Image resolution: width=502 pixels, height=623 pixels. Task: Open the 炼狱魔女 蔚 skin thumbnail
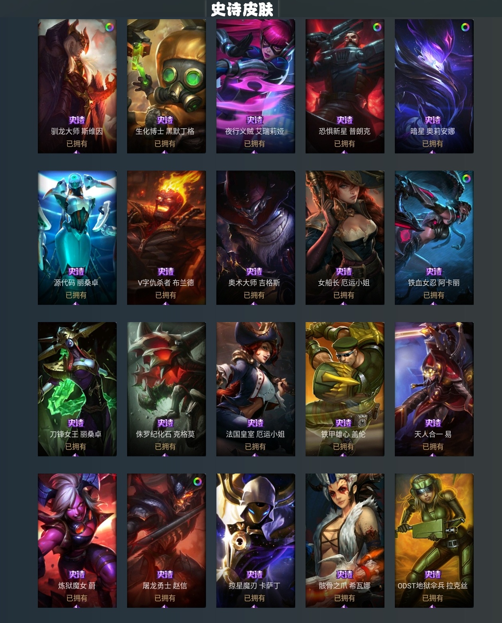click(77, 541)
